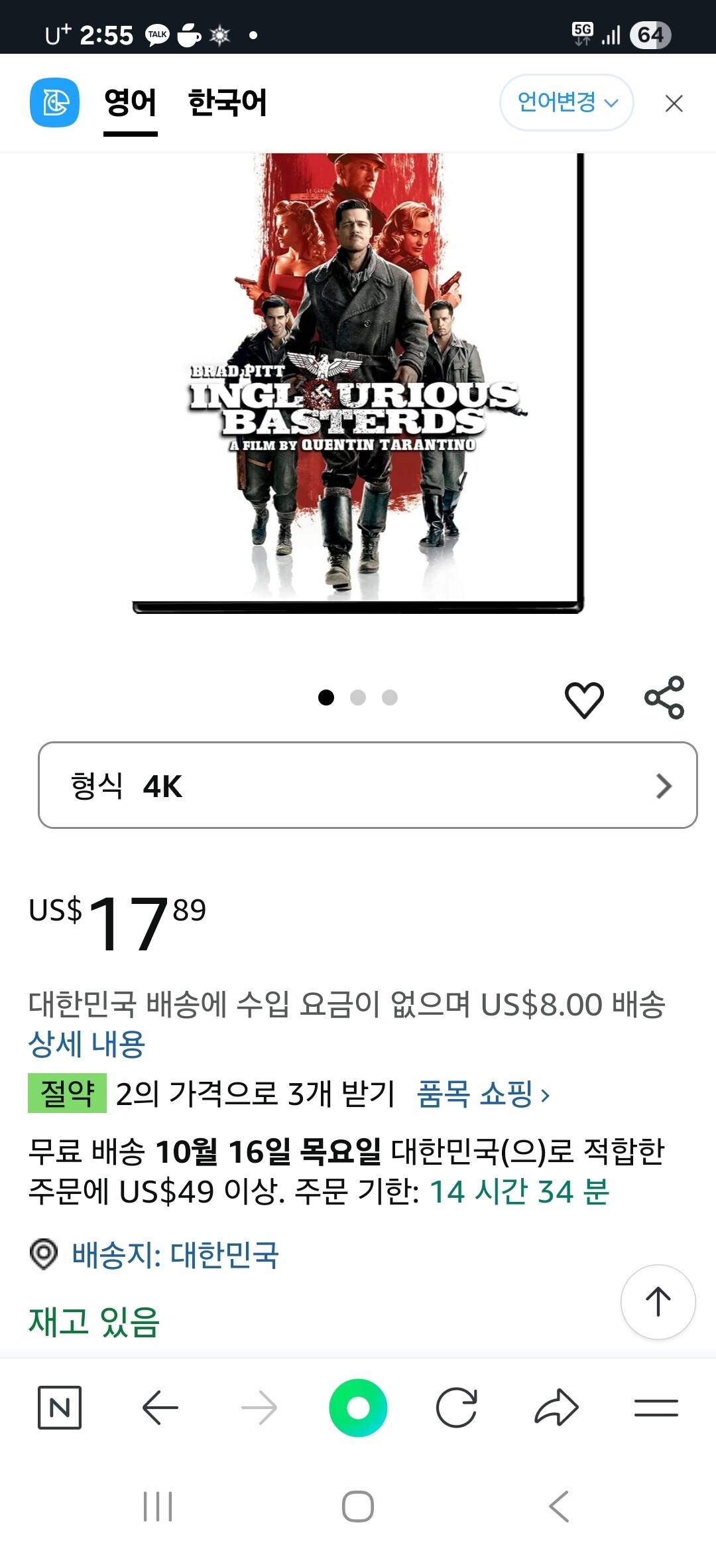Open the share icon beside the heart
The image size is (716, 1553).
coord(664,698)
